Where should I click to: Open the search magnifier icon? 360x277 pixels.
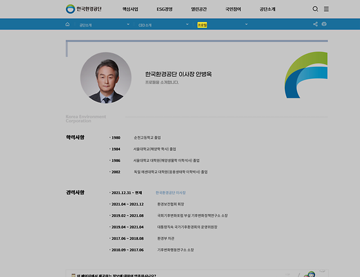pyautogui.click(x=315, y=9)
